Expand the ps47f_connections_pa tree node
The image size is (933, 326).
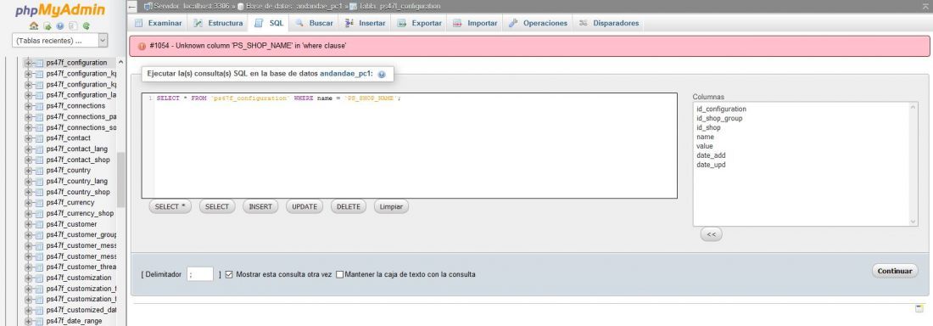(28, 117)
